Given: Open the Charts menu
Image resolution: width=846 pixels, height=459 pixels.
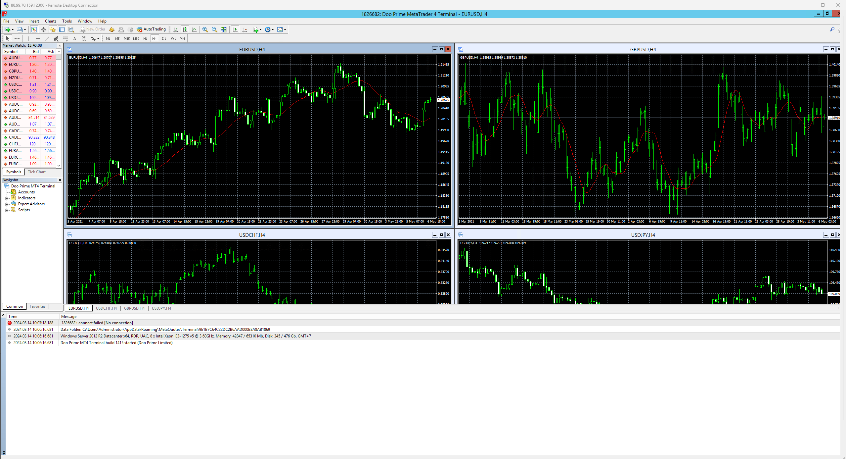Looking at the screenshot, I should pyautogui.click(x=51, y=21).
